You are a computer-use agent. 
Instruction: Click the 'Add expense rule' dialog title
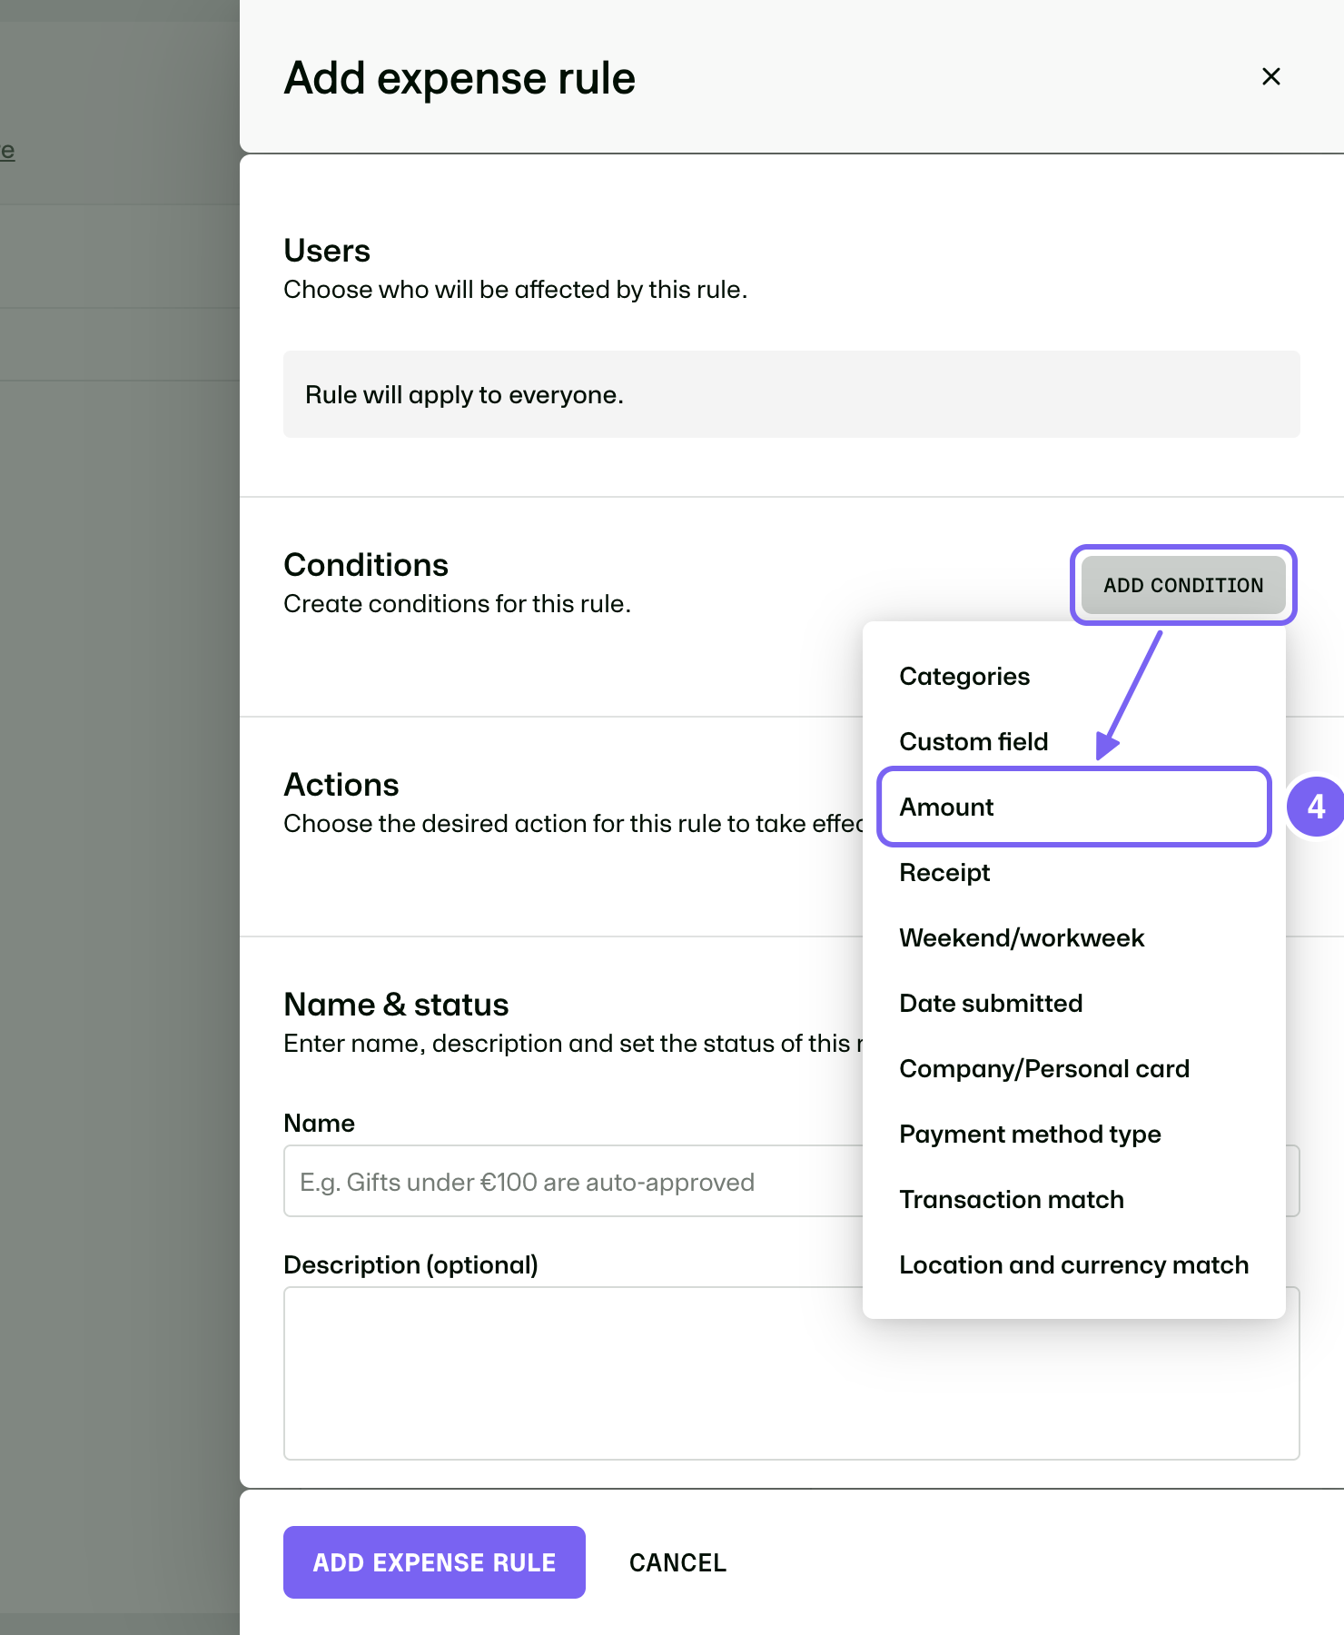(460, 78)
